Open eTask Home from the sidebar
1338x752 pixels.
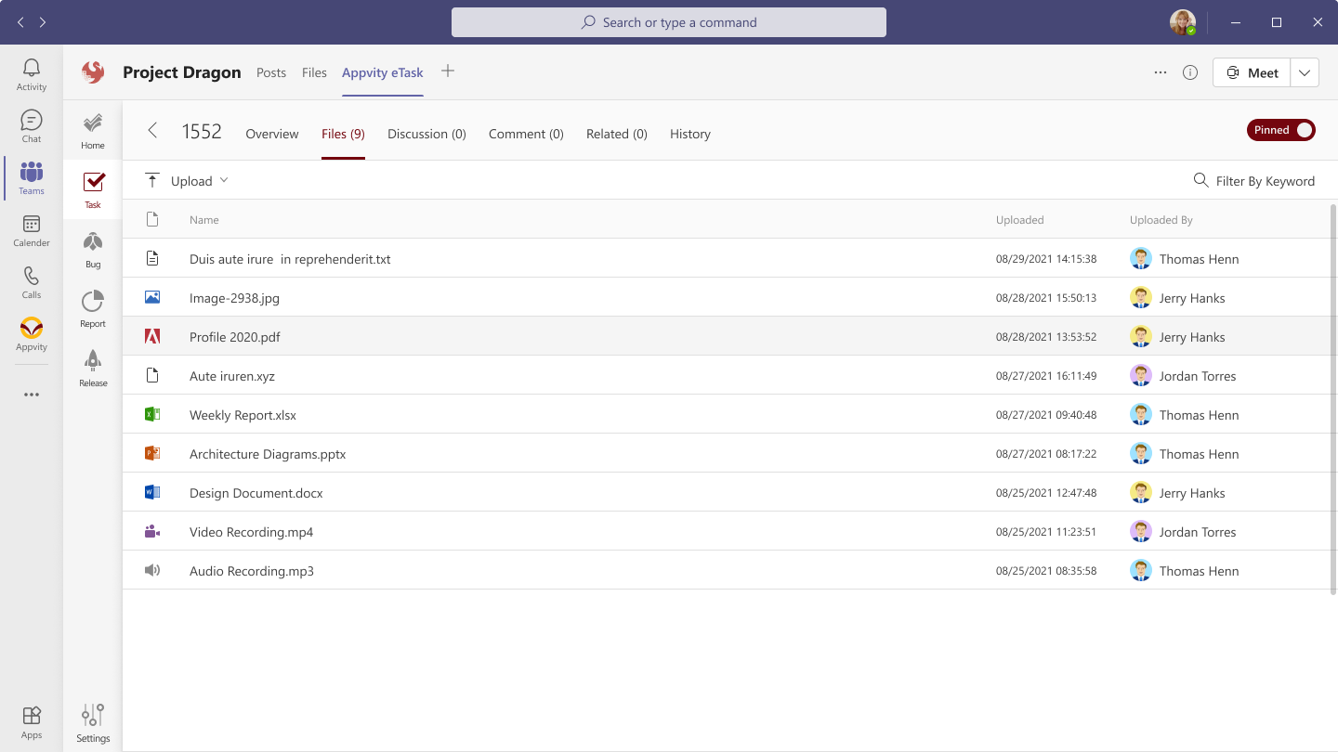click(x=92, y=128)
